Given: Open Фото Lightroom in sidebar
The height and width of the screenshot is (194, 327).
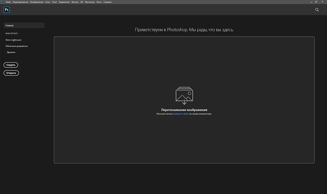Looking at the screenshot, I should (13, 40).
